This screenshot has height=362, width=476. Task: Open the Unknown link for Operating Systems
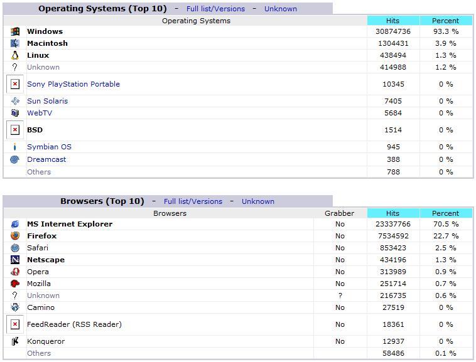tap(281, 9)
